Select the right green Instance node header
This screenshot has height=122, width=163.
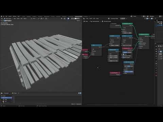144,34
